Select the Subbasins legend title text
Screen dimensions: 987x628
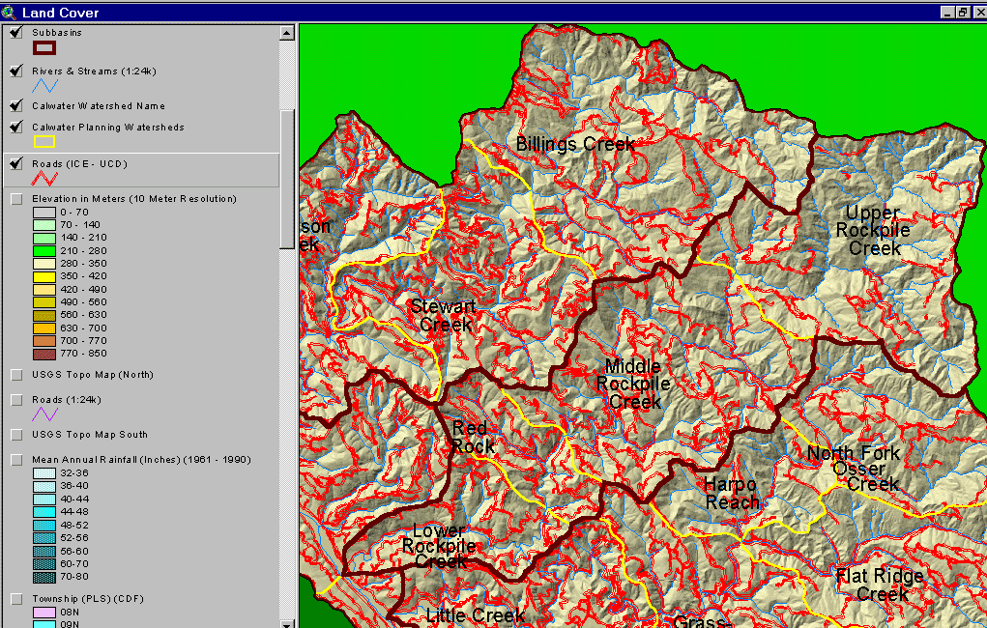[x=57, y=32]
